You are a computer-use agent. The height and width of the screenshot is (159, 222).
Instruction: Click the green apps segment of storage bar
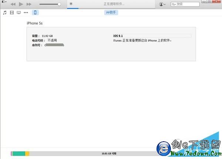coord(19,153)
